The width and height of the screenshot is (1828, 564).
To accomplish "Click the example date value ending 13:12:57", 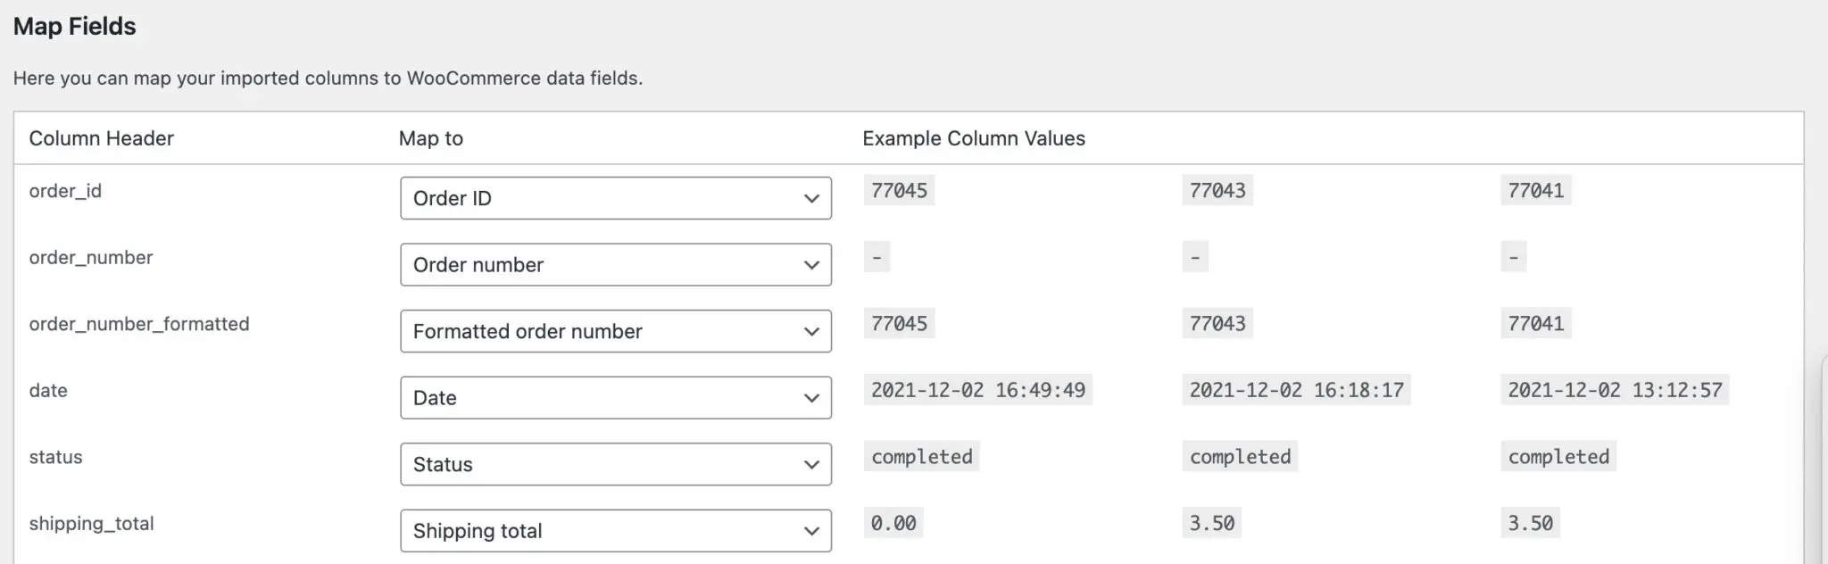I will click(x=1615, y=390).
